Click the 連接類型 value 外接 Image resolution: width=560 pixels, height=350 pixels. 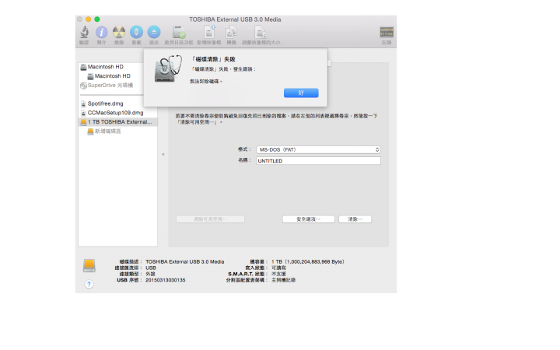click(x=150, y=274)
